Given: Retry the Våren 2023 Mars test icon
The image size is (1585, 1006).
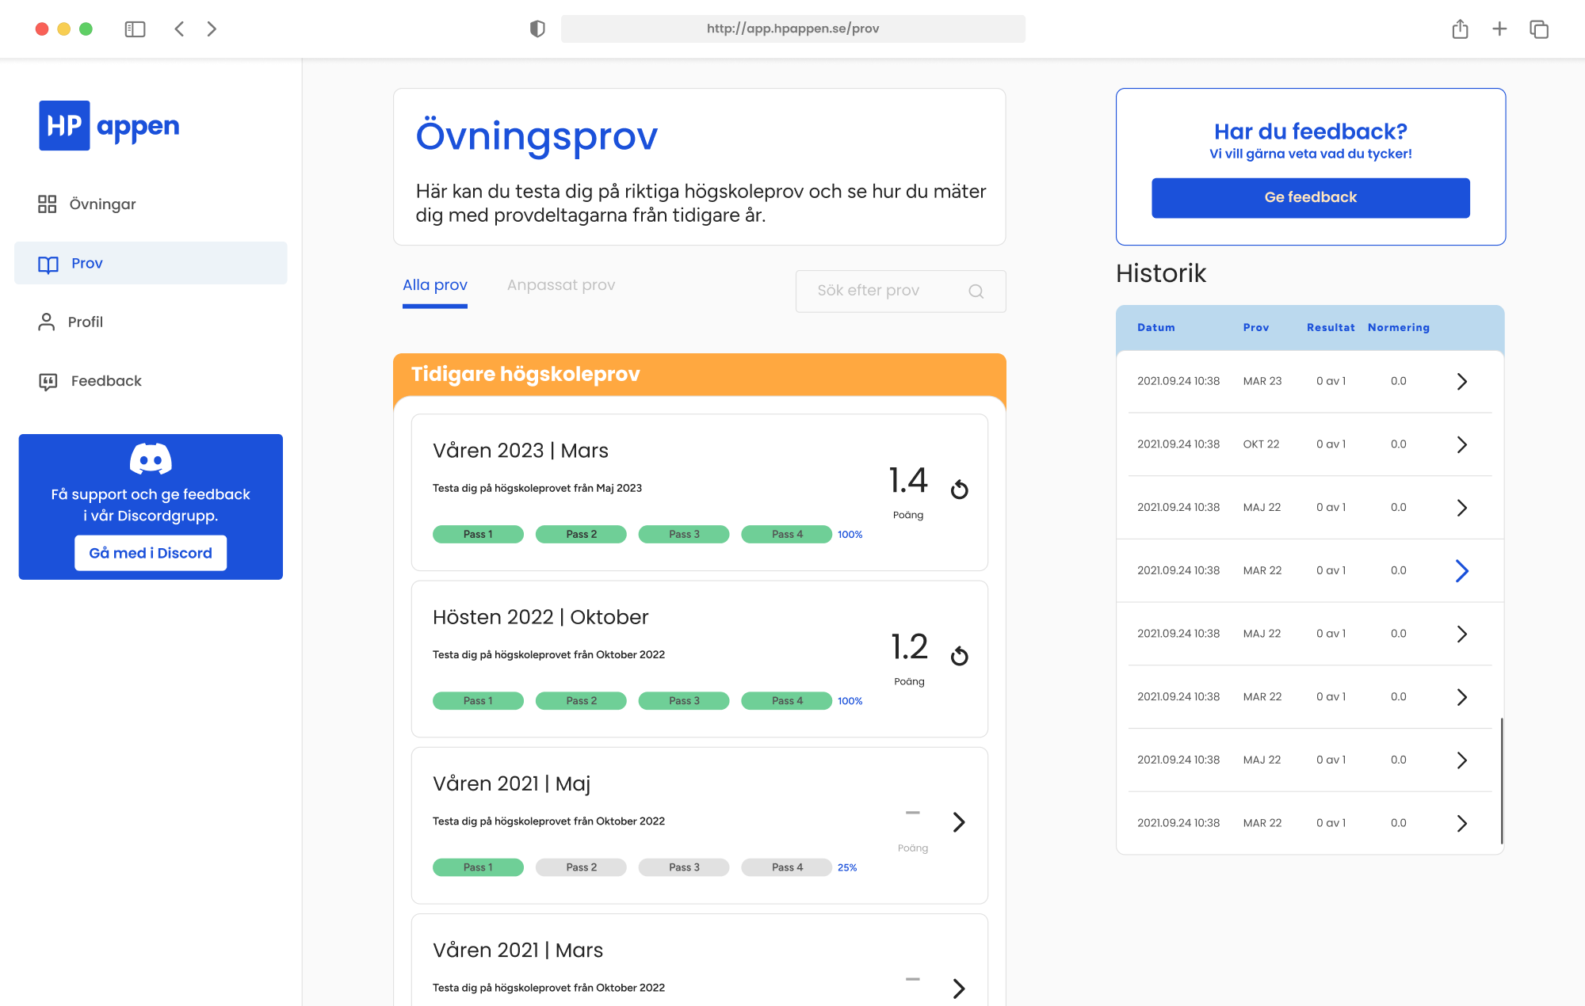Looking at the screenshot, I should tap(959, 490).
